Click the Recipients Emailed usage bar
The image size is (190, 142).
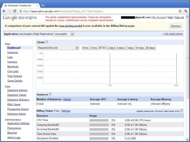pos(99,138)
